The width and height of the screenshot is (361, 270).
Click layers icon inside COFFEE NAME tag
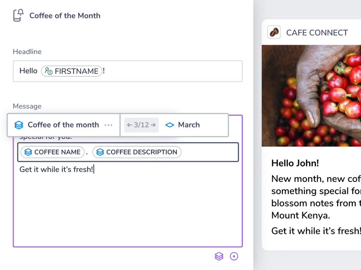coord(28,152)
